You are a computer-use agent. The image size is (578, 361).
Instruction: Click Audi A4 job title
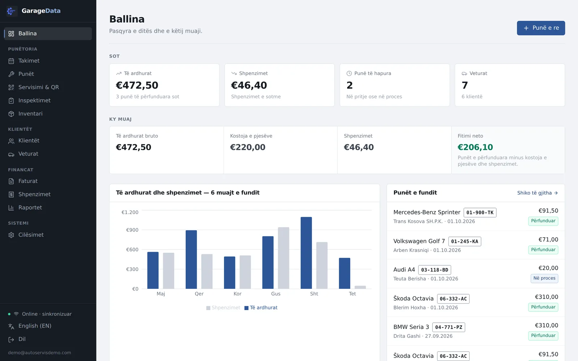404,270
